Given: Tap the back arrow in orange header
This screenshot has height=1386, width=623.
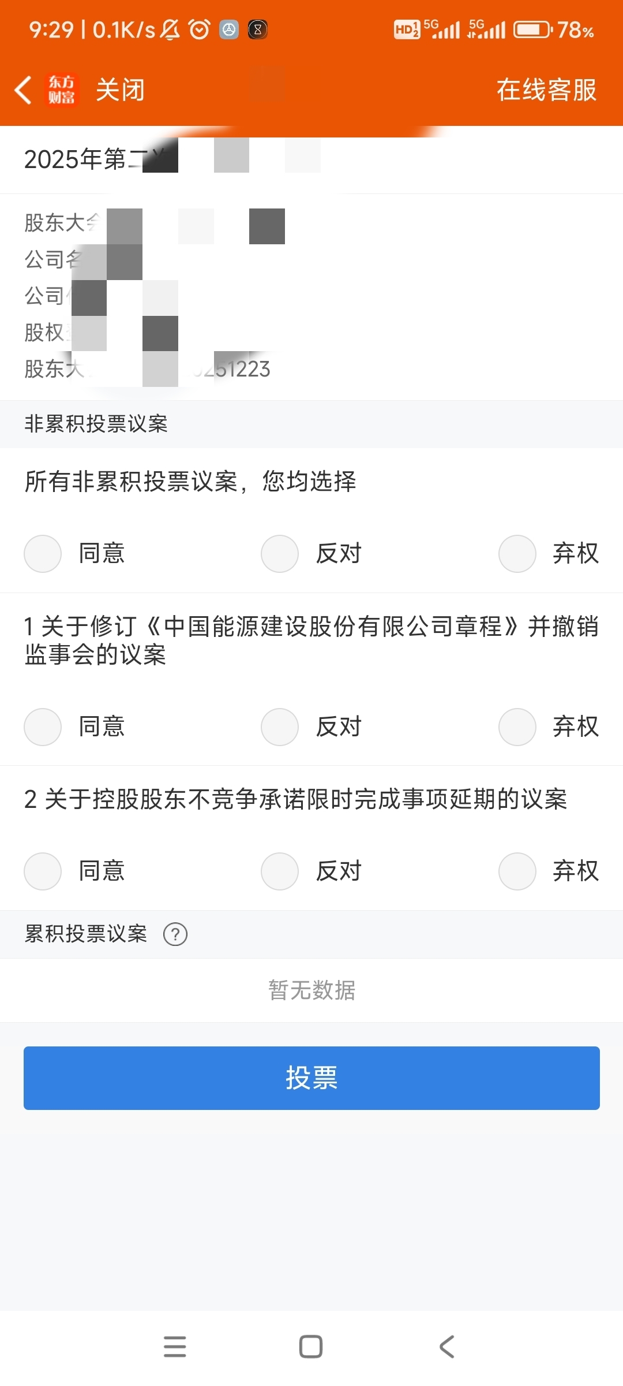Looking at the screenshot, I should [x=23, y=90].
